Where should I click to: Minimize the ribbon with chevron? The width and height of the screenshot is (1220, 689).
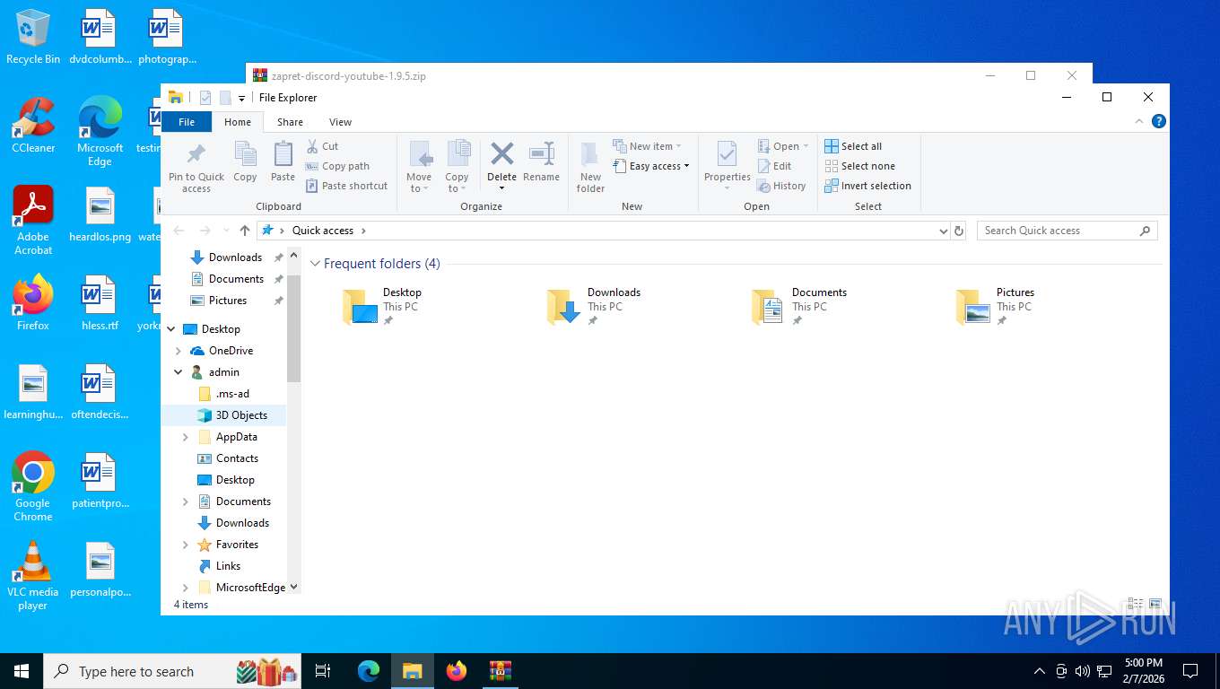tap(1140, 121)
